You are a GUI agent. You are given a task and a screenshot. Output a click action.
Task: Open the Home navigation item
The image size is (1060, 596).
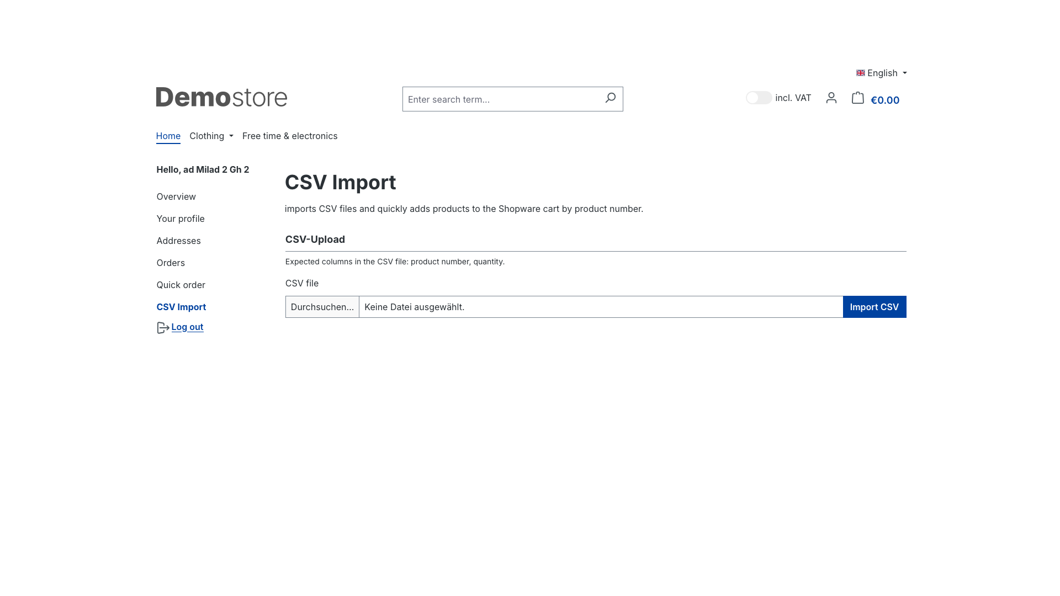(168, 136)
